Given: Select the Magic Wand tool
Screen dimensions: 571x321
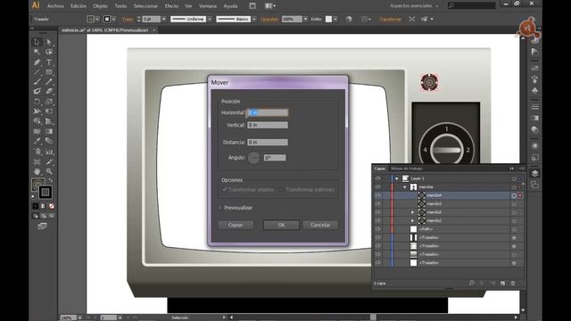Looking at the screenshot, I should (x=37, y=52).
